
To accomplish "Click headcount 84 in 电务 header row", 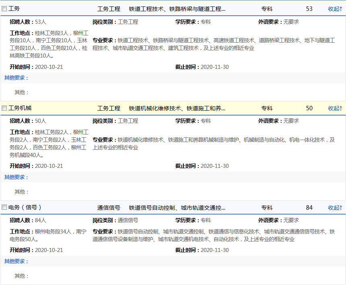I will pos(309,208).
